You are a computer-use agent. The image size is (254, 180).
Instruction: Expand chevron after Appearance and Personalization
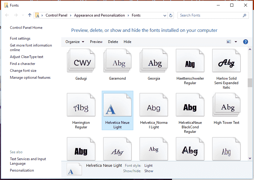(x=128, y=15)
